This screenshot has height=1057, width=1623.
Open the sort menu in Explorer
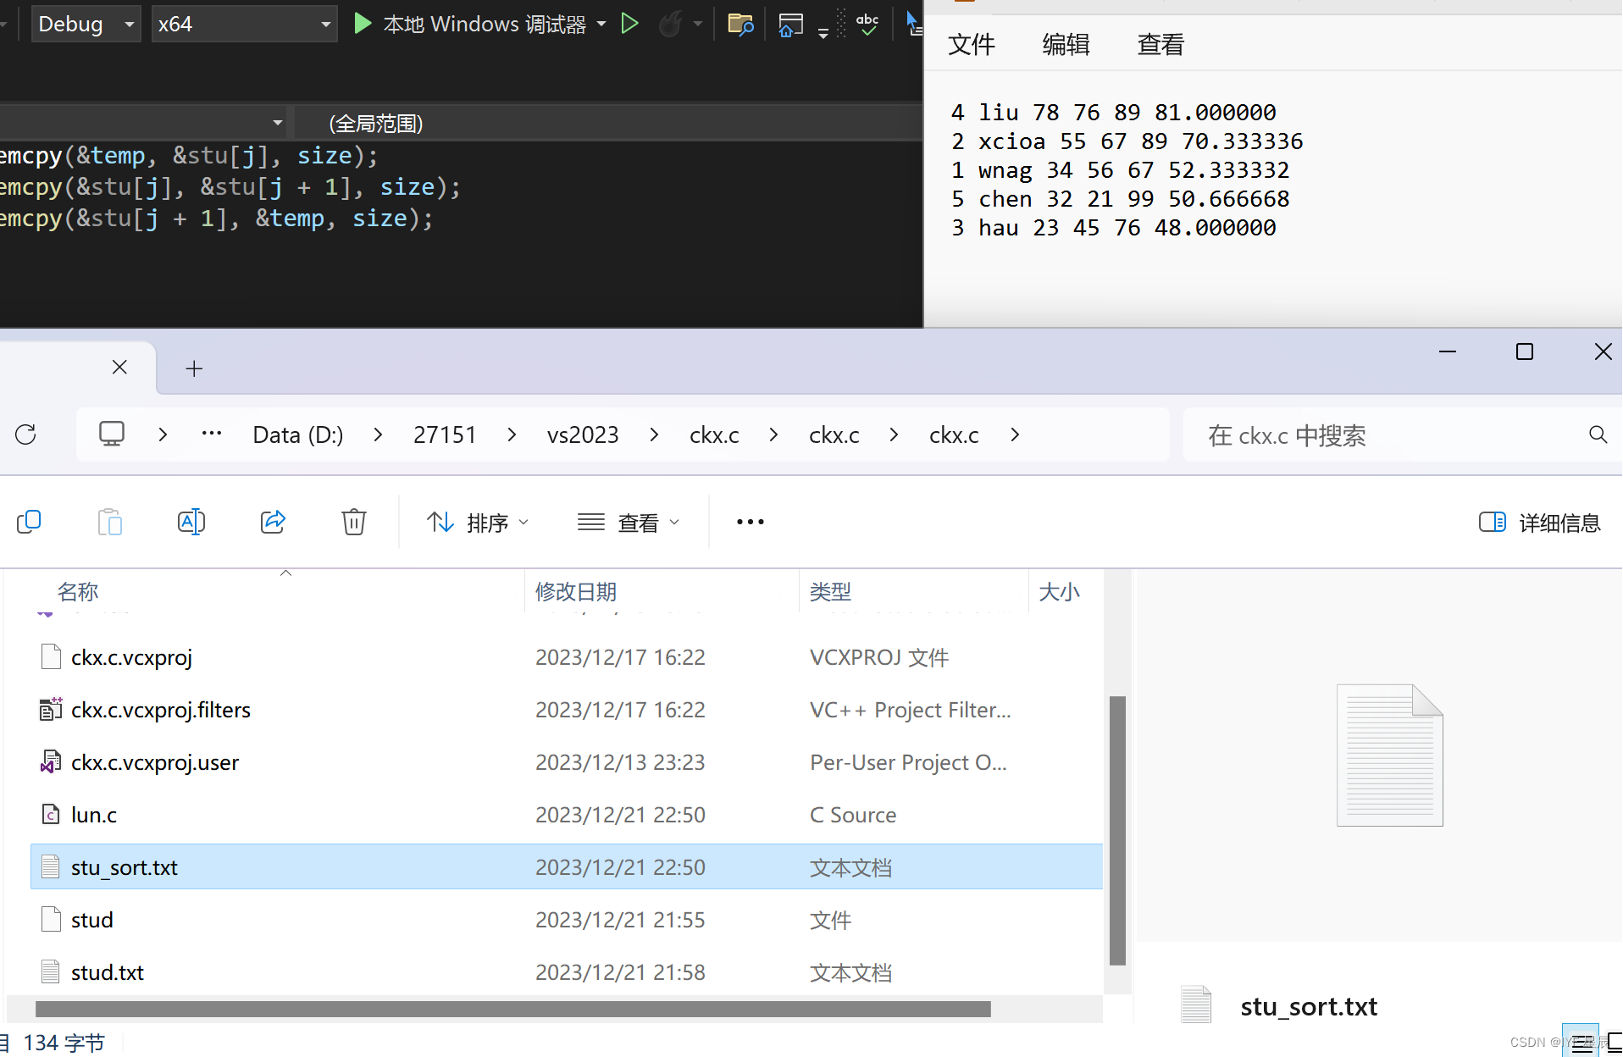(478, 523)
